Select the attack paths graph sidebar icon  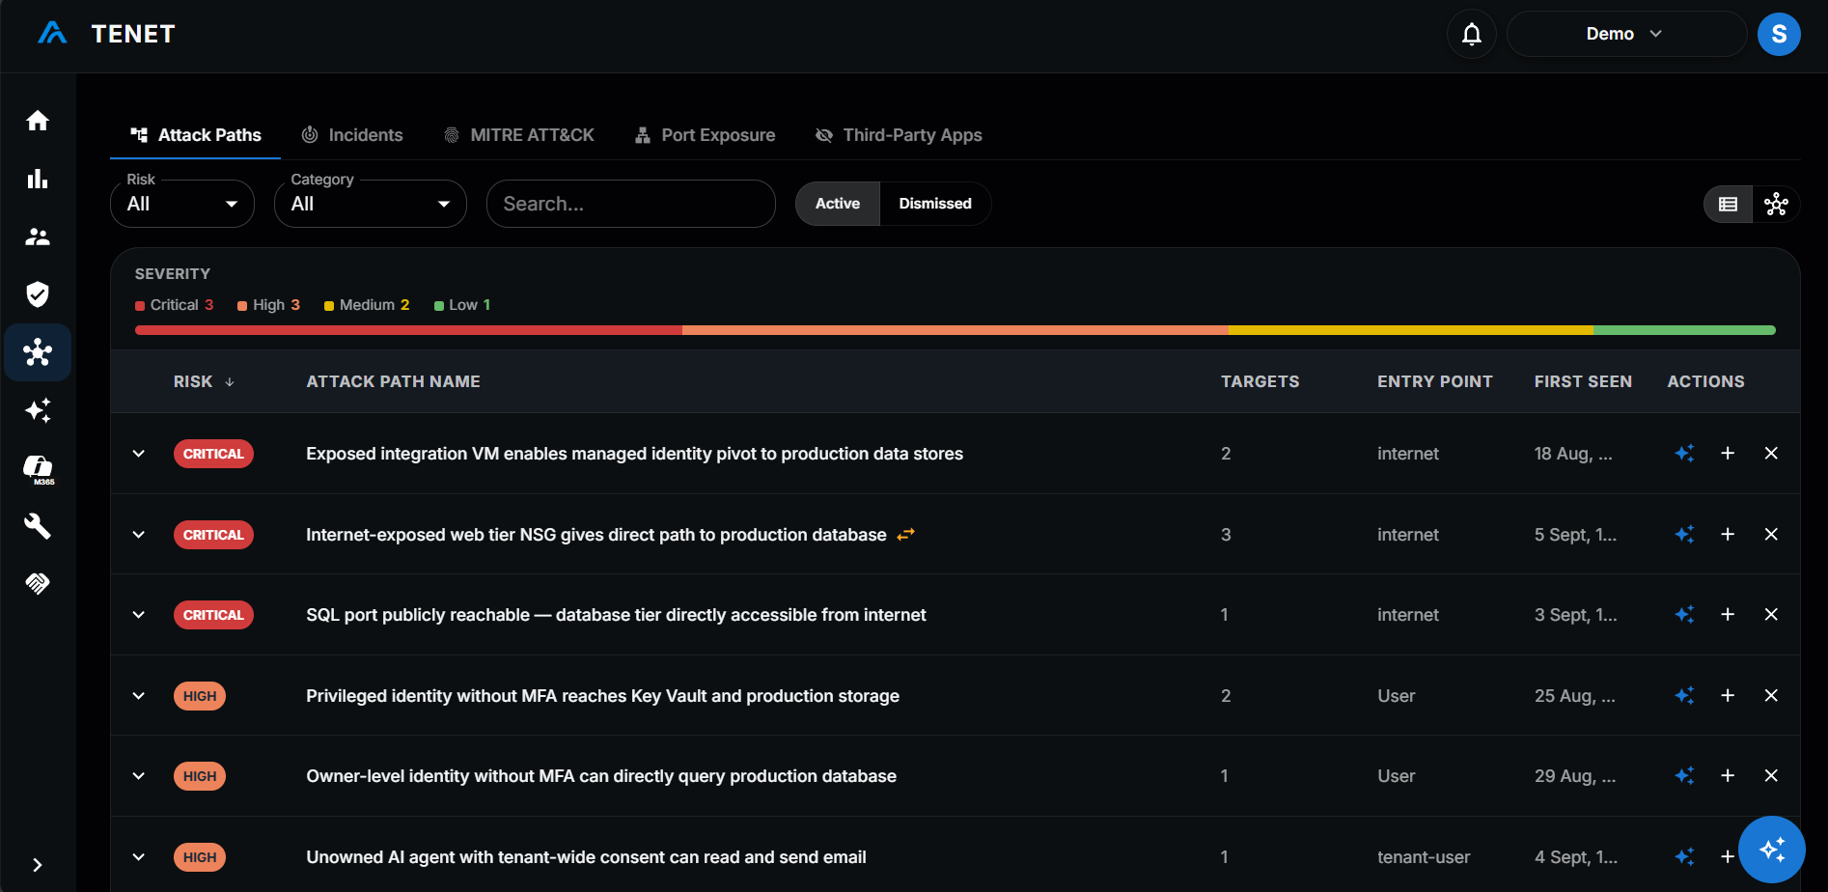coord(38,352)
